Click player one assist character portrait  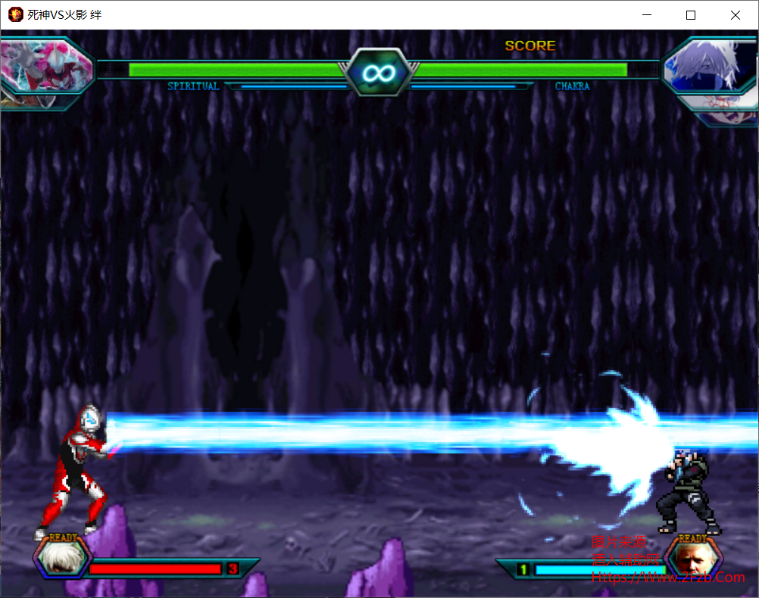(62, 559)
